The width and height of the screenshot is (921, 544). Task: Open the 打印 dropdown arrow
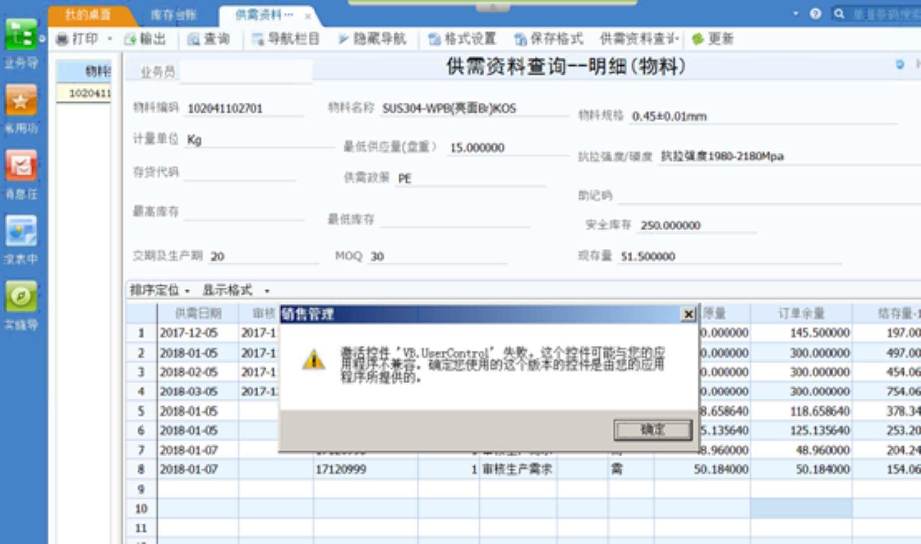pyautogui.click(x=110, y=39)
